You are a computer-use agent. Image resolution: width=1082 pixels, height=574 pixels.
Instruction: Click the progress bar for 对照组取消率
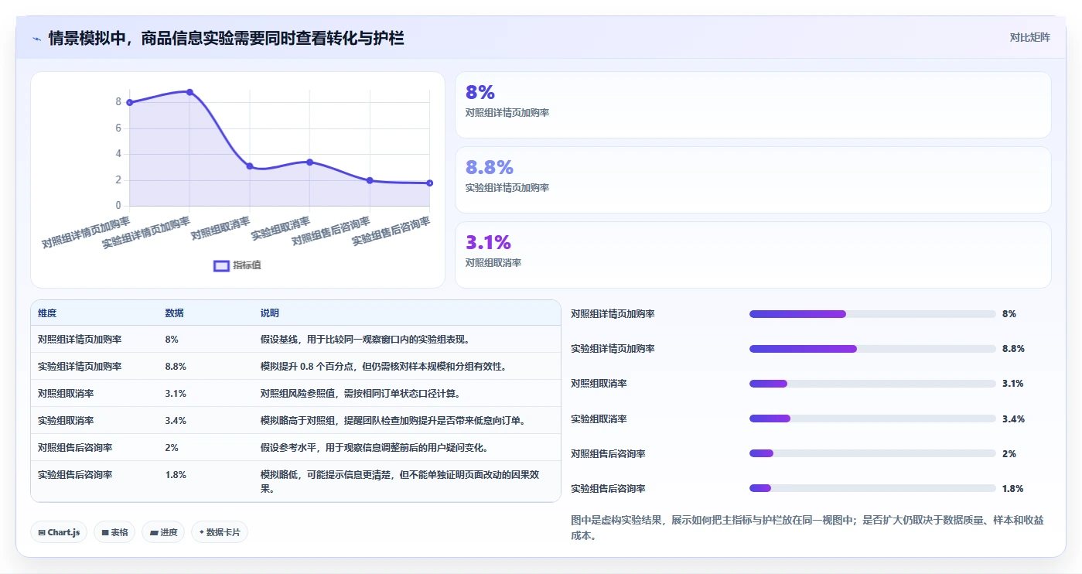pyautogui.click(x=872, y=384)
